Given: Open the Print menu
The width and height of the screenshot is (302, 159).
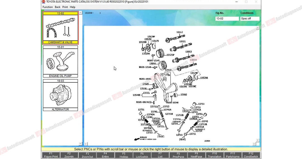Looking at the screenshot, I should pyautogui.click(x=65, y=7).
